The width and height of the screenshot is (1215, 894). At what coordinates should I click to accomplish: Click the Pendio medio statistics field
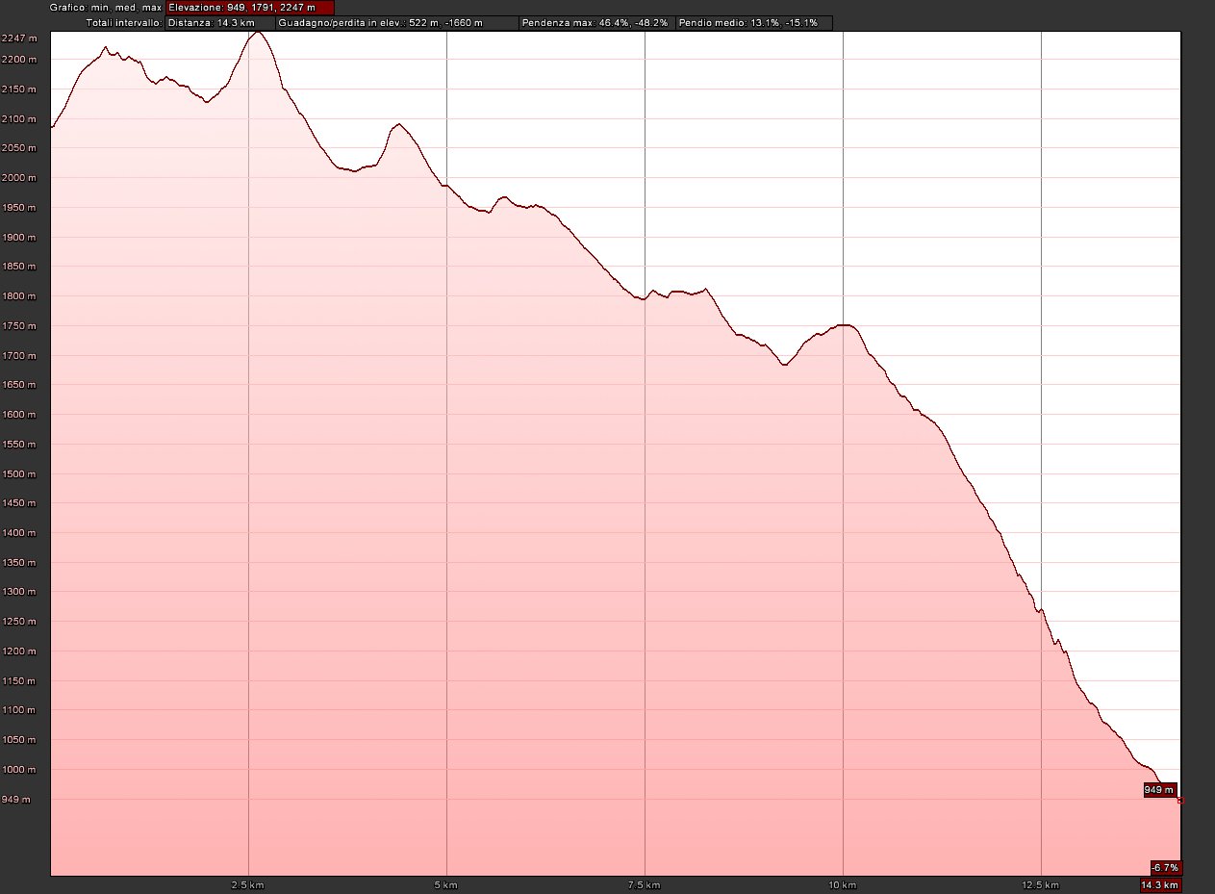point(753,22)
